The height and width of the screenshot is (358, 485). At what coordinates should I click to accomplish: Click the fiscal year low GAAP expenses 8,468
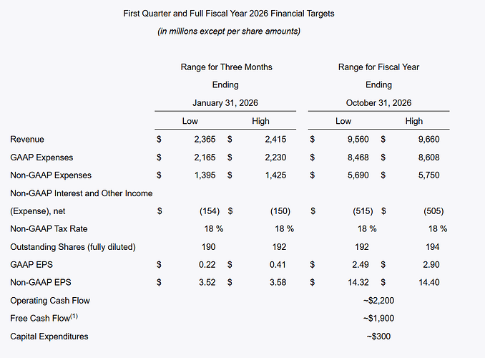[356, 158]
